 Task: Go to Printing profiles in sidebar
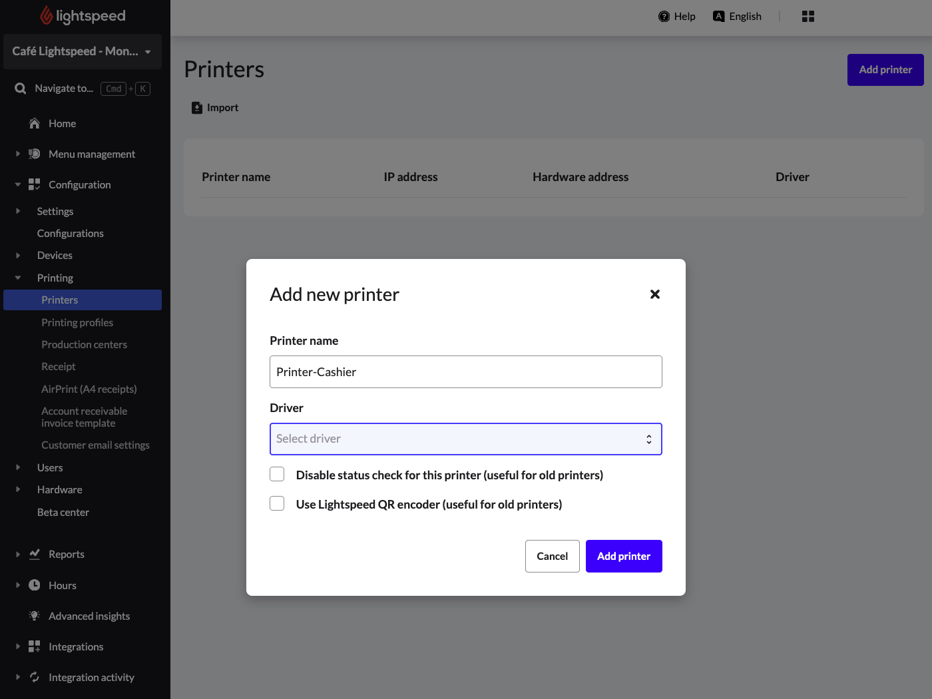(x=77, y=322)
